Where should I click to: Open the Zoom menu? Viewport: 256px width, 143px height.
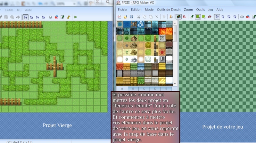[188, 10]
